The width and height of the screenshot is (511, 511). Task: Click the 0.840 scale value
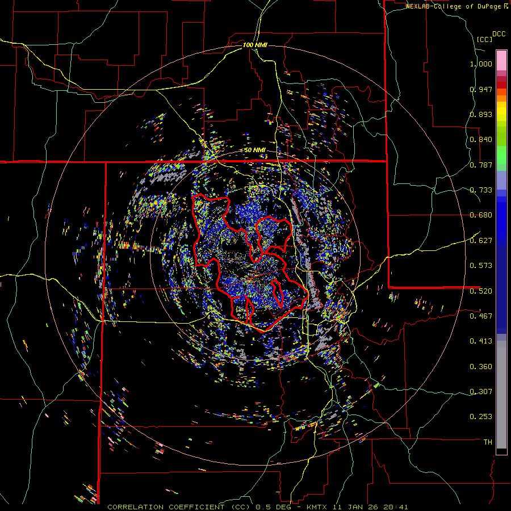[481, 140]
